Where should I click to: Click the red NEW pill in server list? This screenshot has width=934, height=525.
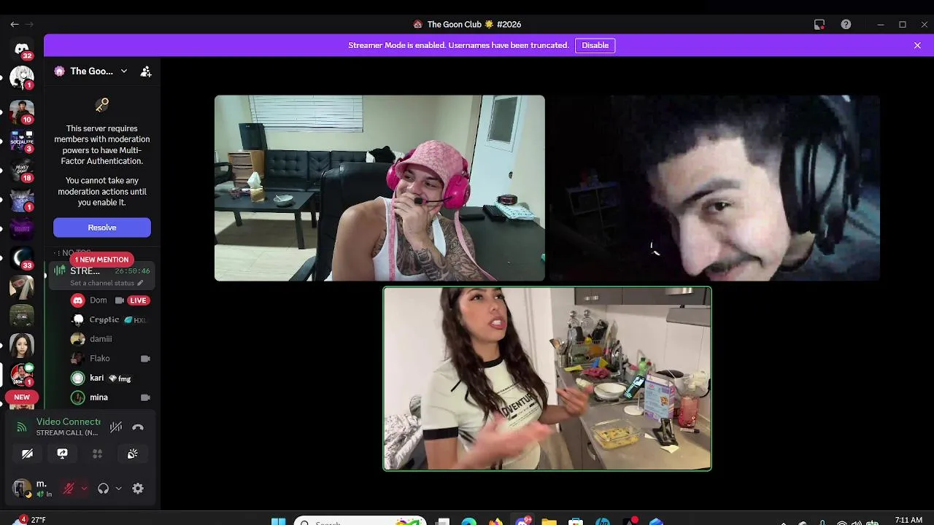(22, 397)
